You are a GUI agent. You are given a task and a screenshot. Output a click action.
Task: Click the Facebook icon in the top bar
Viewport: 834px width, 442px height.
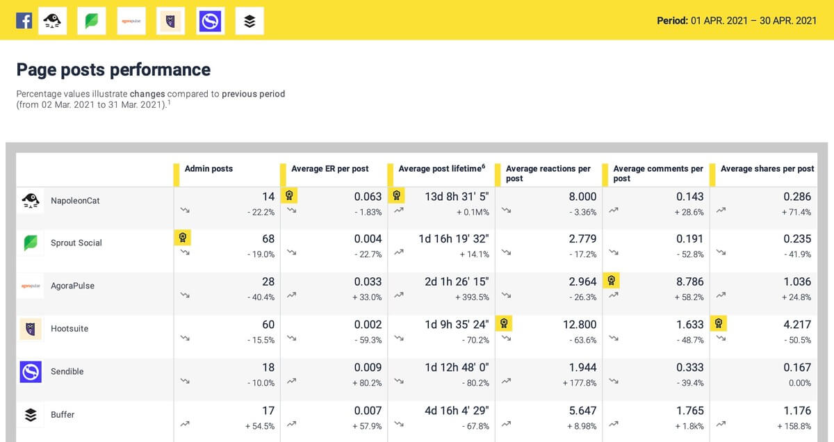[x=24, y=21]
